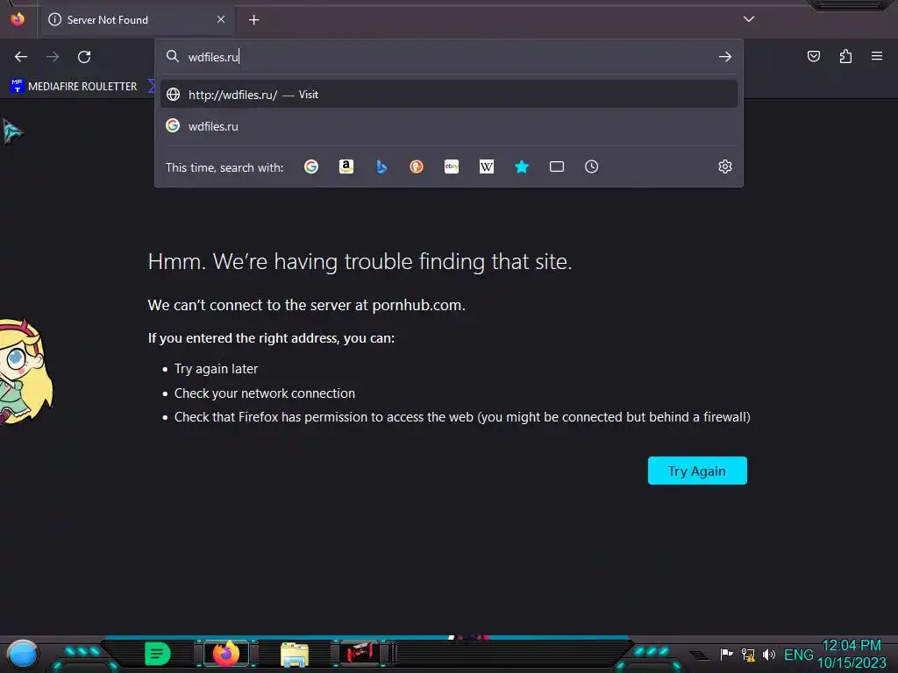This screenshot has width=898, height=673.
Task: Search history using clock icon
Action: 592,166
